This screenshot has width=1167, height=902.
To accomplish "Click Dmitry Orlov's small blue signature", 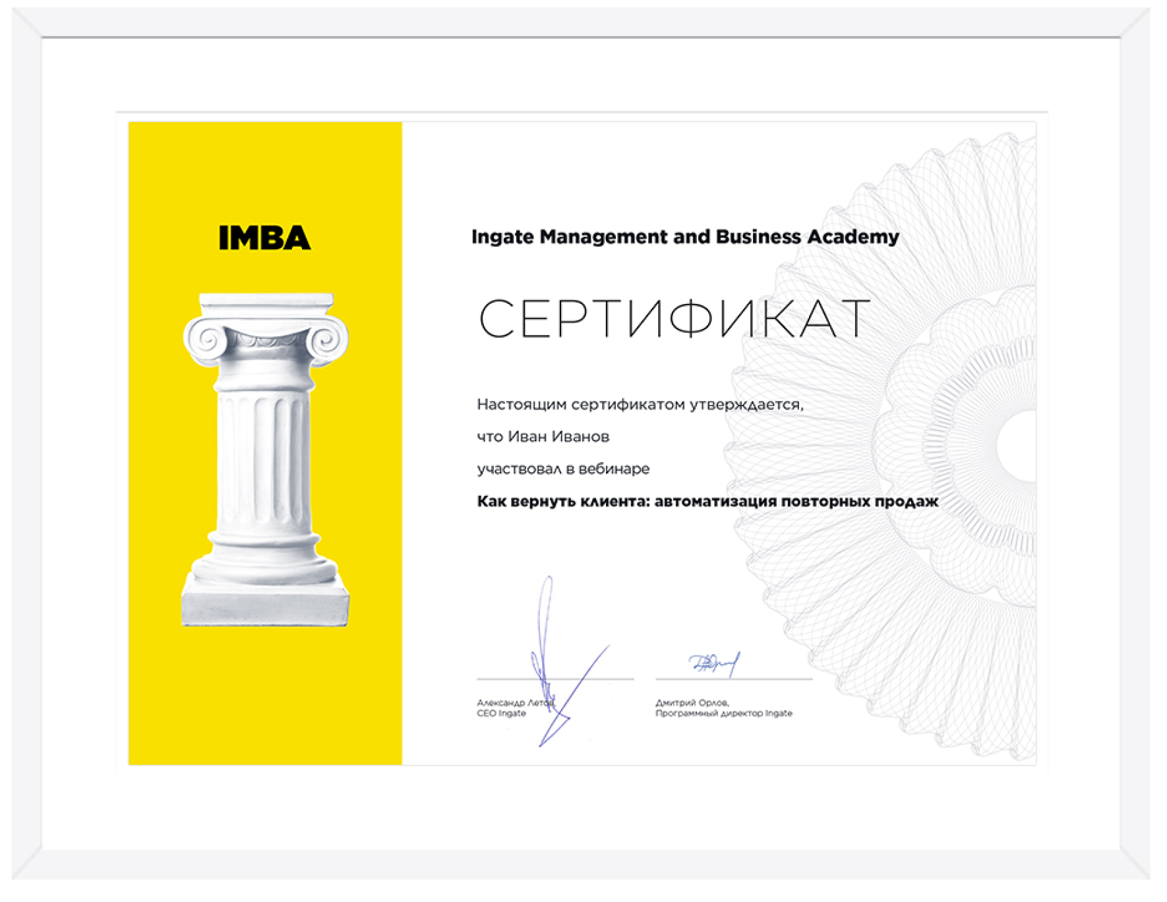I will pyautogui.click(x=715, y=663).
